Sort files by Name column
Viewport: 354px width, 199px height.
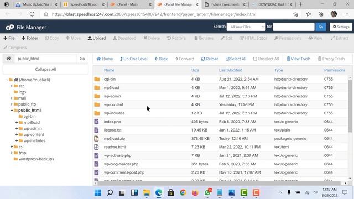[109, 70]
